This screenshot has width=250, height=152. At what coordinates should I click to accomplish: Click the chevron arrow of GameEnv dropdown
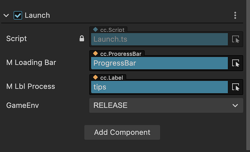236,105
